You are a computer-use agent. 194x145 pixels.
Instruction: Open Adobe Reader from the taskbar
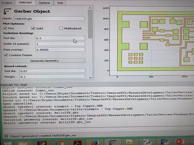tap(77, 143)
